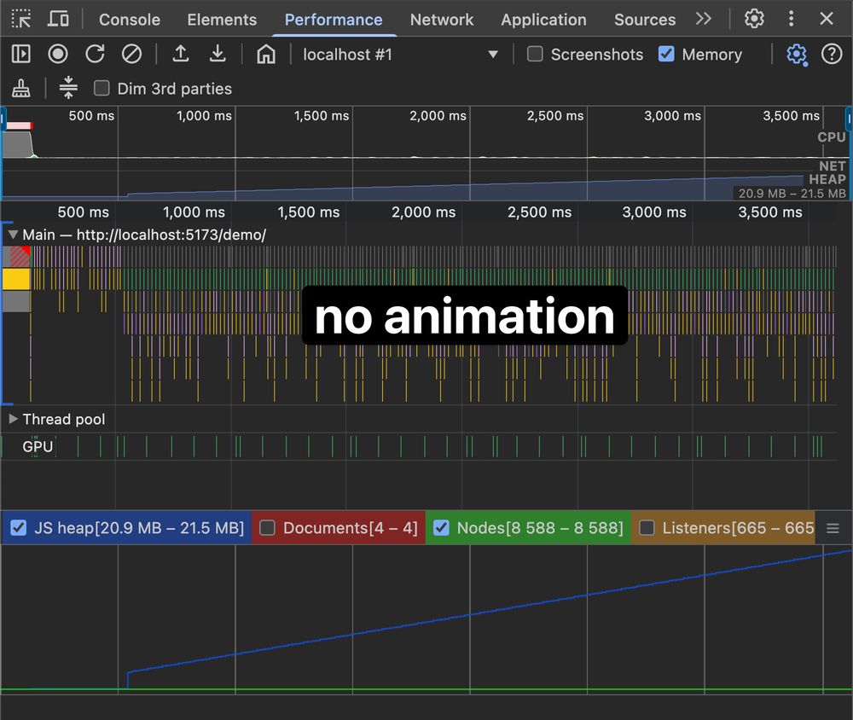Switch to the Elements tab

[x=222, y=20]
